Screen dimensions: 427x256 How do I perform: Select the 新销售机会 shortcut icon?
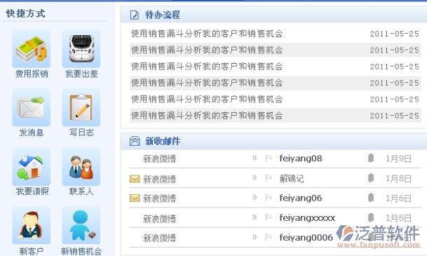(x=81, y=226)
